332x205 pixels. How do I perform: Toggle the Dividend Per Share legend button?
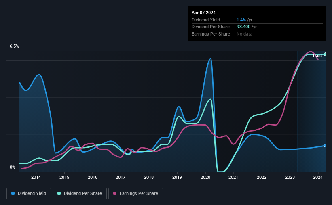pyautogui.click(x=80, y=194)
